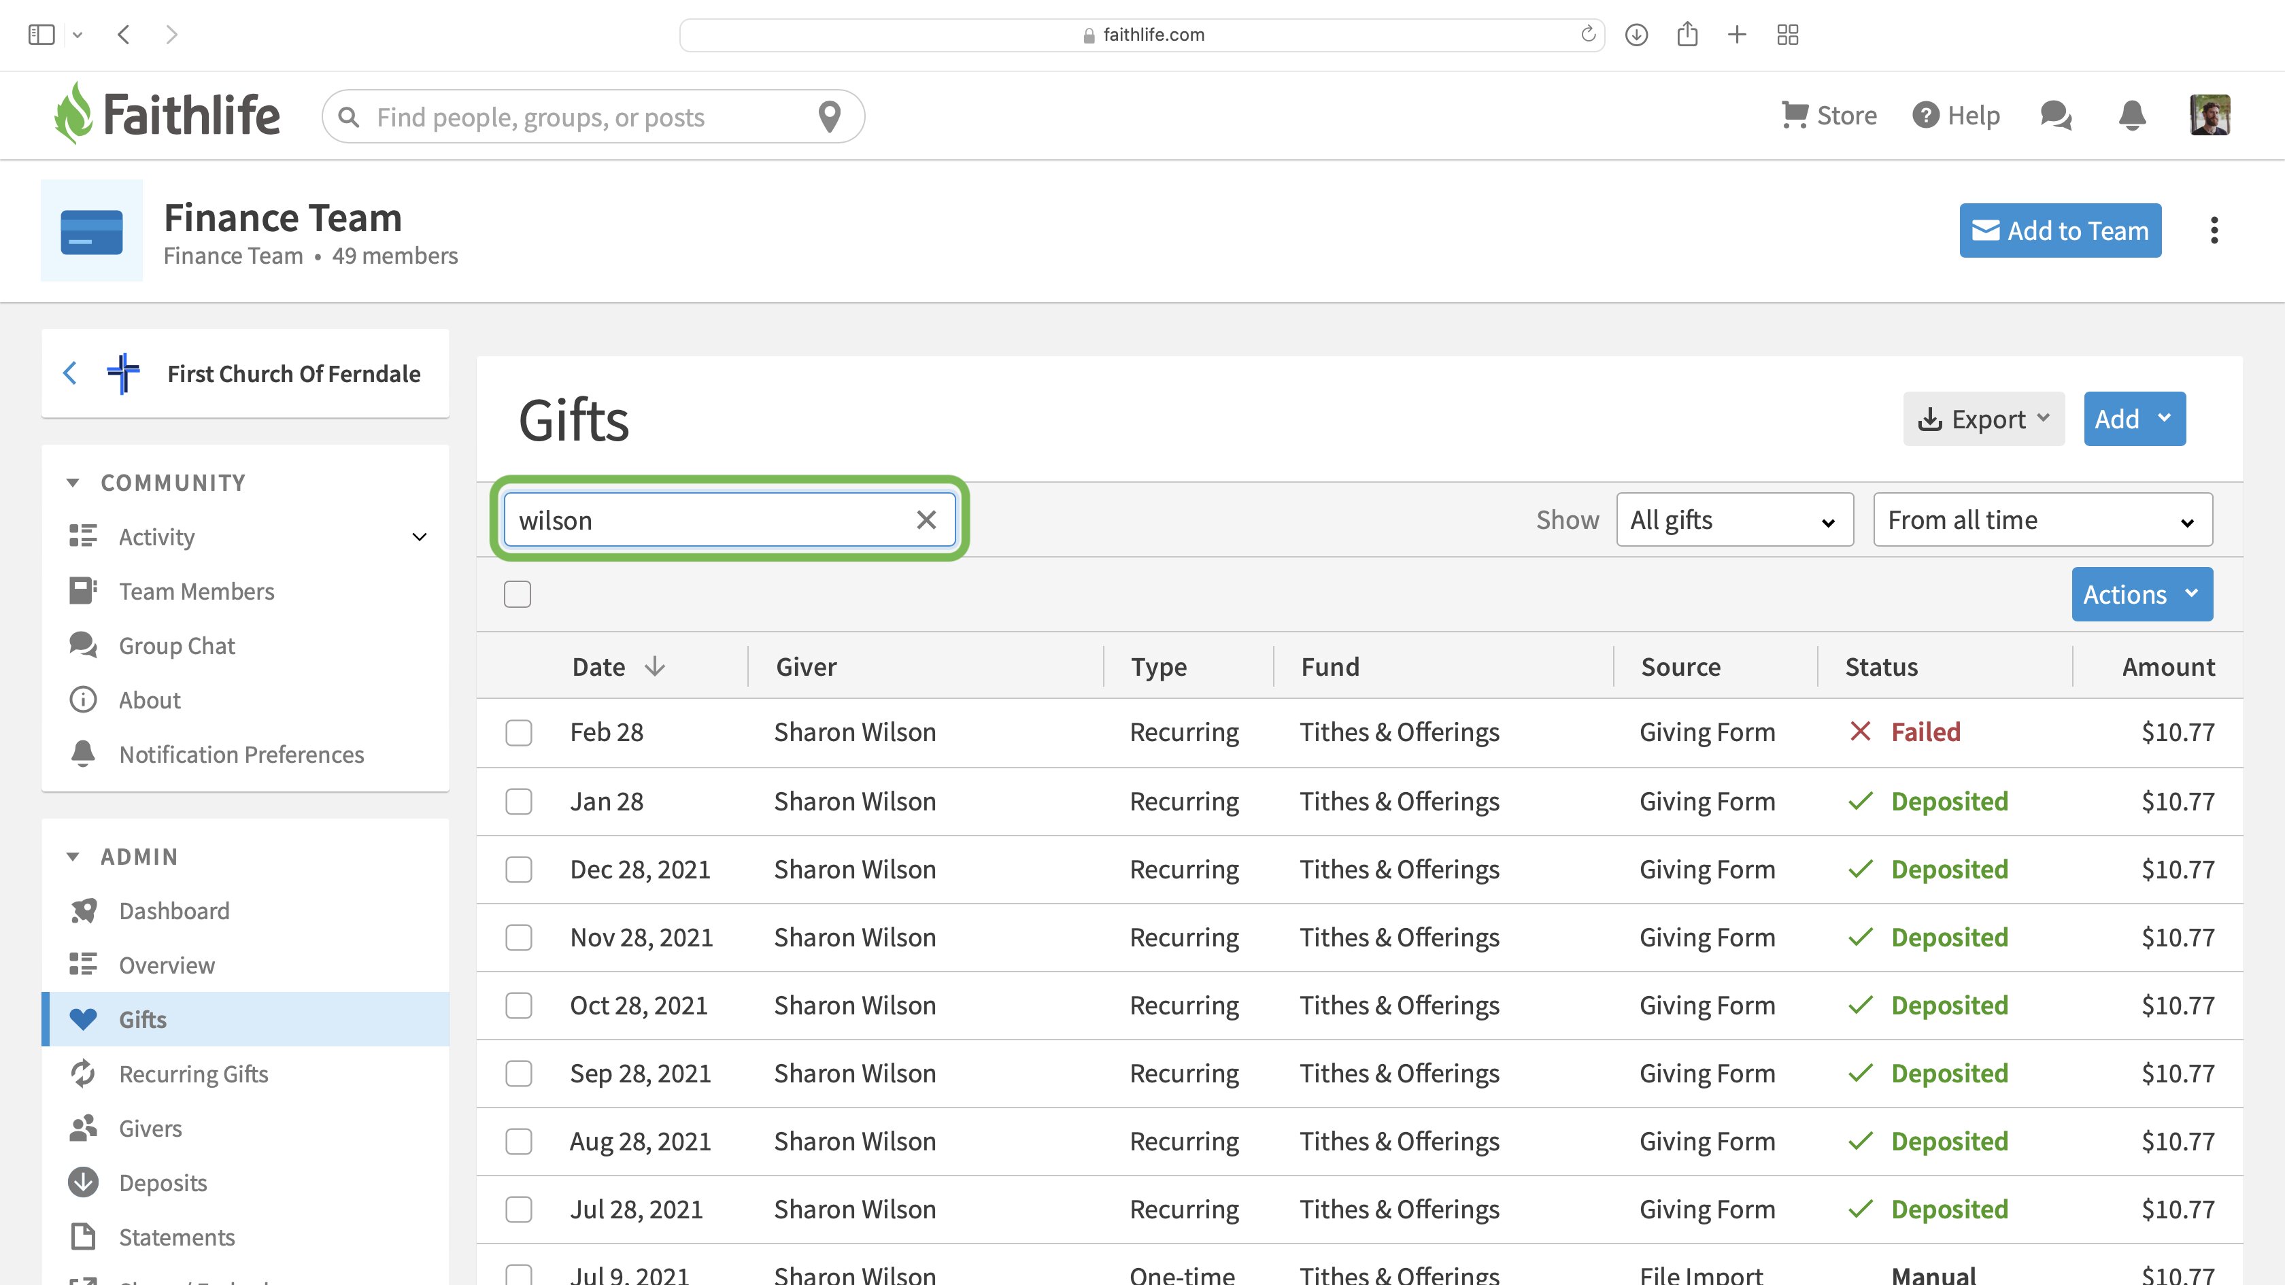2285x1285 pixels.
Task: Click the user profile avatar
Action: coord(2209,116)
